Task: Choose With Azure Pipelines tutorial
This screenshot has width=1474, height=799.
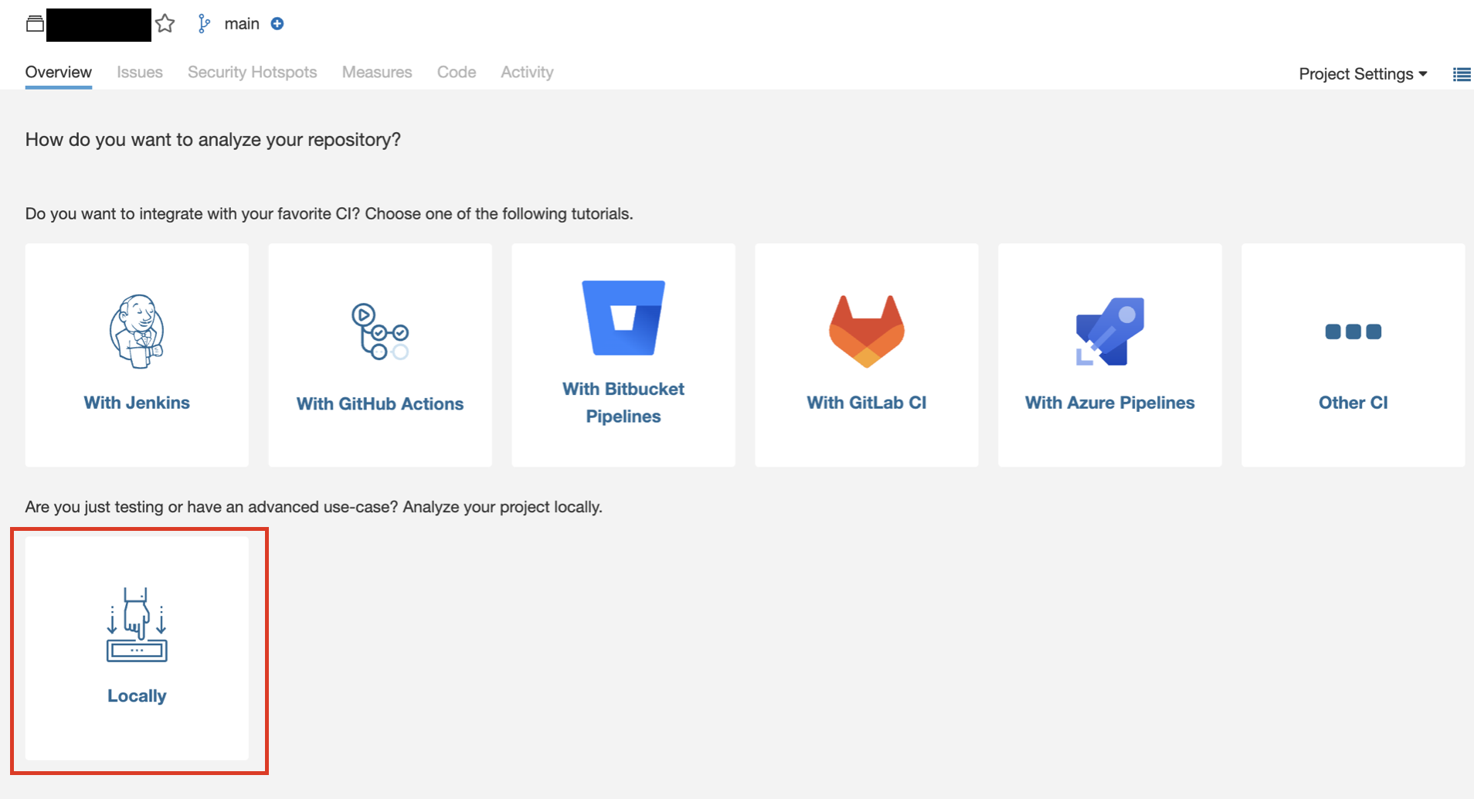Action: click(x=1110, y=403)
